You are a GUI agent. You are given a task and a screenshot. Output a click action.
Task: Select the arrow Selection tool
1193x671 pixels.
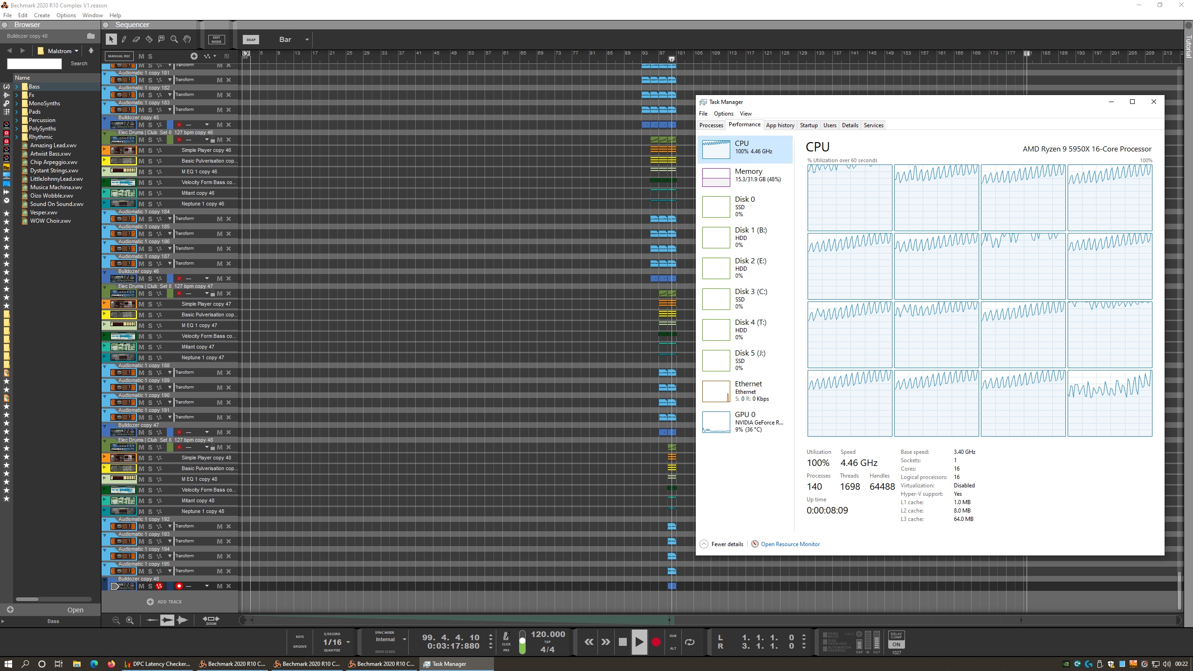pyautogui.click(x=111, y=40)
